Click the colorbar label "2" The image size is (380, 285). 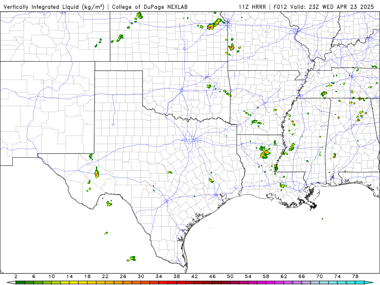(16, 276)
